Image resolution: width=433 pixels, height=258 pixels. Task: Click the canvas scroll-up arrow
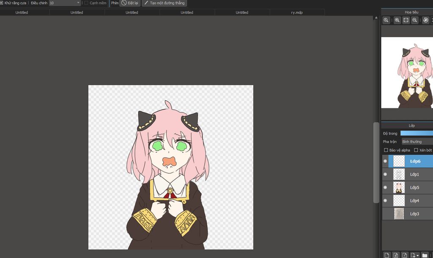tap(376, 18)
